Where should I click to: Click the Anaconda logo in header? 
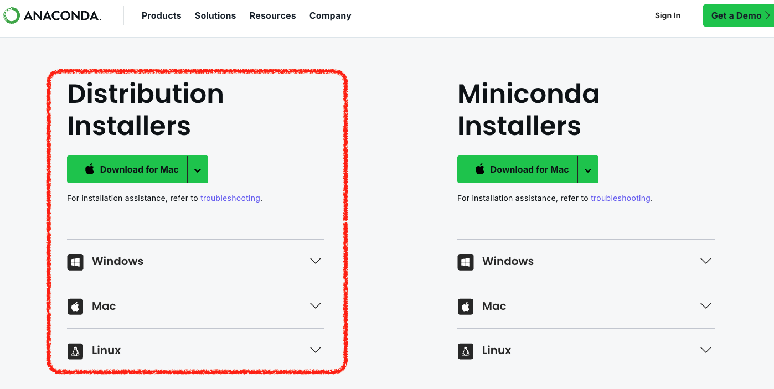coord(51,15)
